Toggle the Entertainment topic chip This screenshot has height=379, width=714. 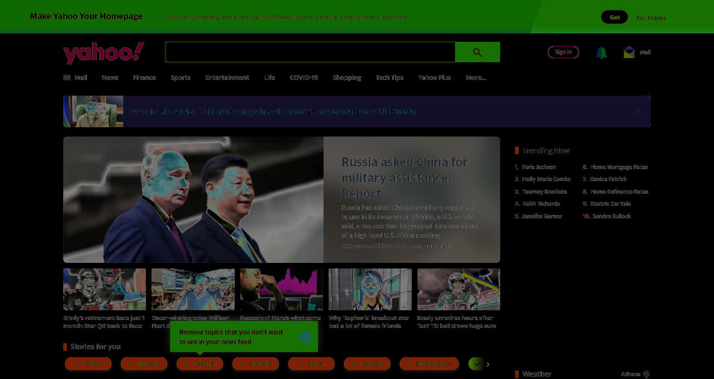coord(429,364)
